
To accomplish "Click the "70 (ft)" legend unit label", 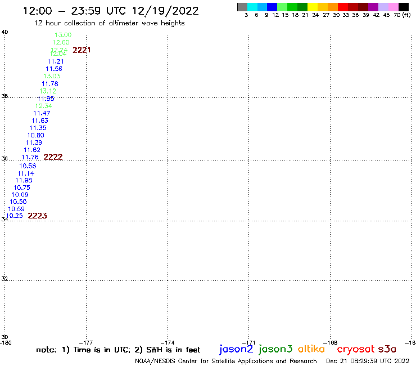I will click(x=402, y=15).
